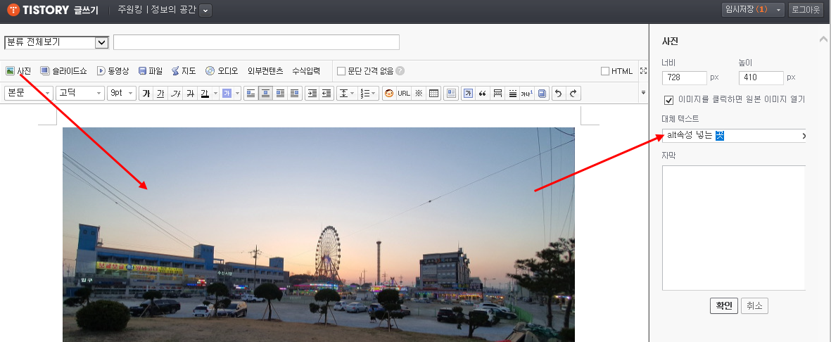The image size is (831, 342).
Task: Expand the 임시저장 drafts dropdown arrow
Action: coord(778,10)
